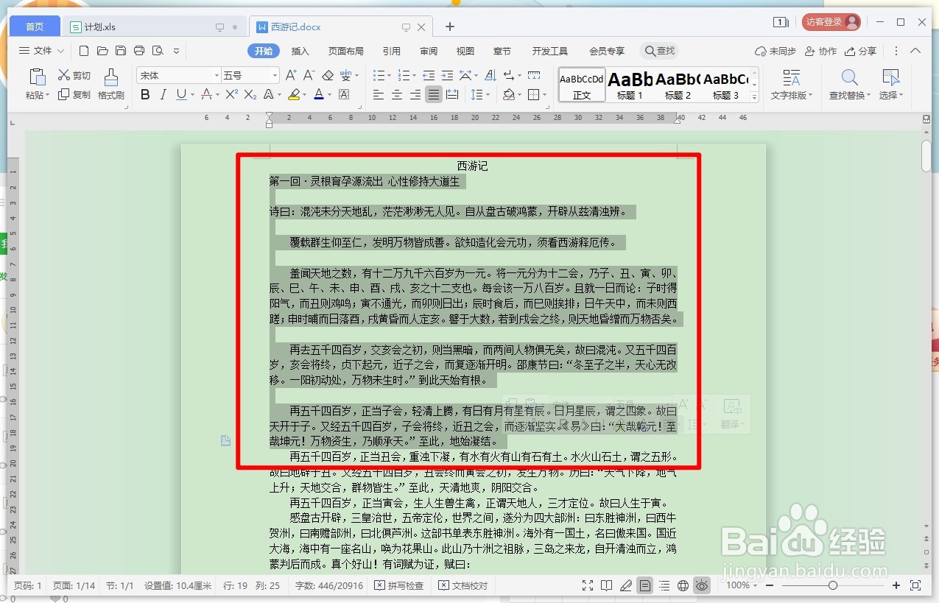Screen dimensions: 939x603
Task: Click the vertical scrollbar thumb
Action: tap(926, 155)
